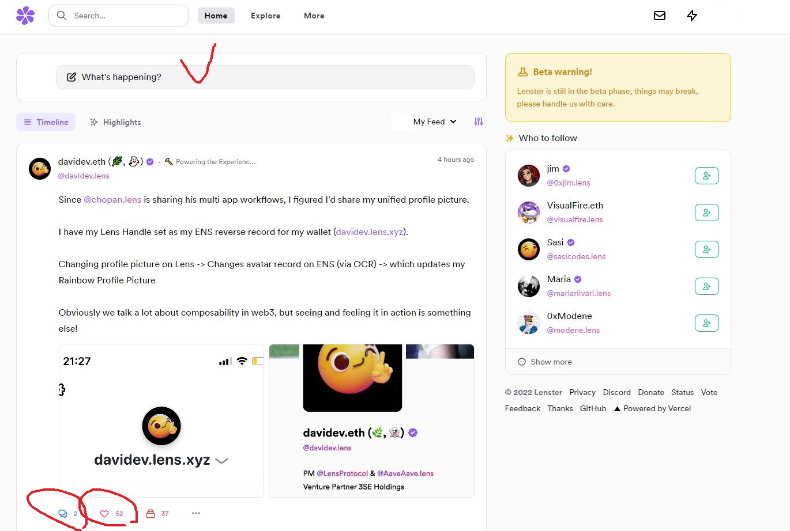The image size is (790, 531).
Task: Click the comment icon on davidev post
Action: point(63,514)
